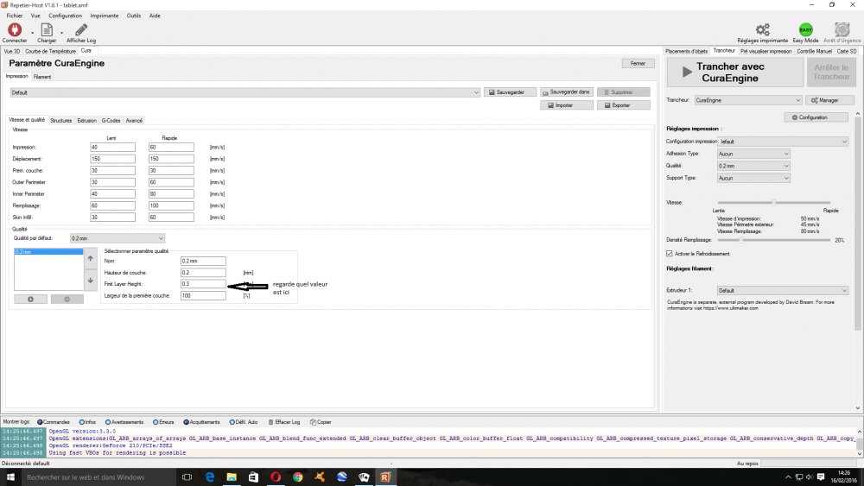The width and height of the screenshot is (864, 486).
Task: Open Task View in the taskbar
Action: click(x=187, y=477)
